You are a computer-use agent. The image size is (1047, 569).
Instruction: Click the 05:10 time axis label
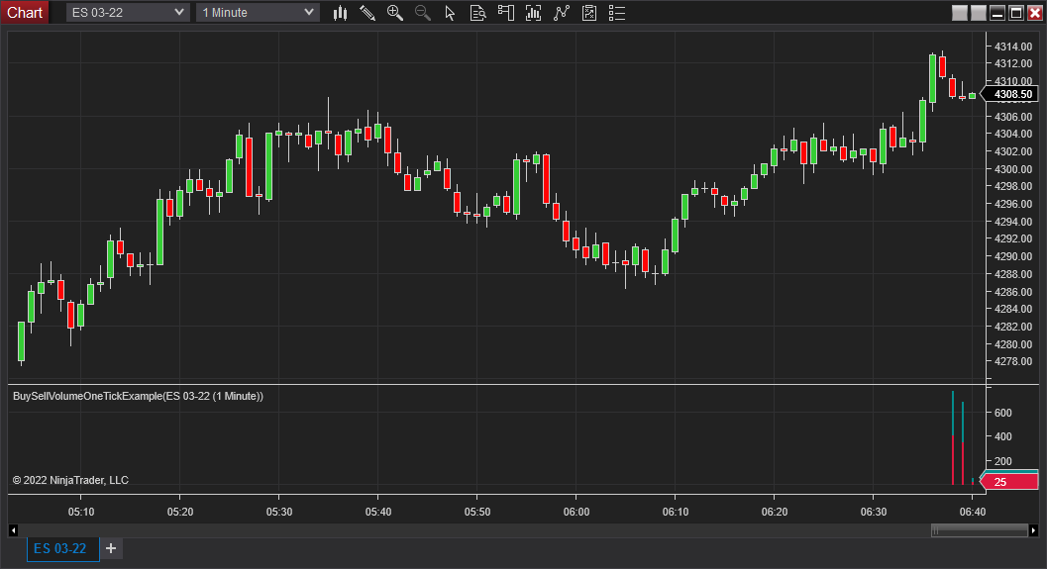tap(81, 512)
